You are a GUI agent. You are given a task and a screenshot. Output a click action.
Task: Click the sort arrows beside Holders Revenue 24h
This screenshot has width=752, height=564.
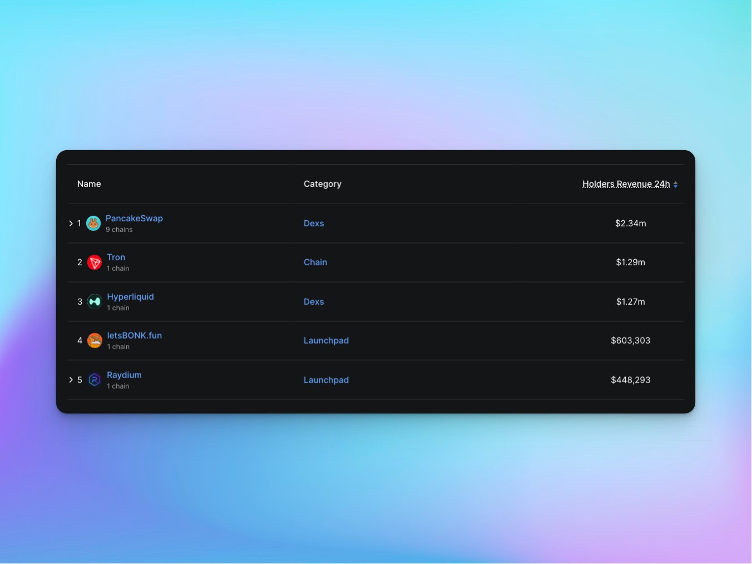675,185
